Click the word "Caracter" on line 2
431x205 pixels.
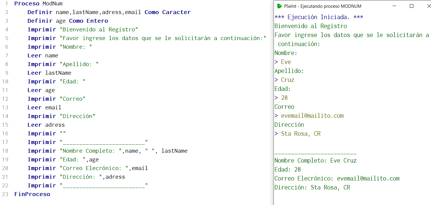pyautogui.click(x=176, y=12)
